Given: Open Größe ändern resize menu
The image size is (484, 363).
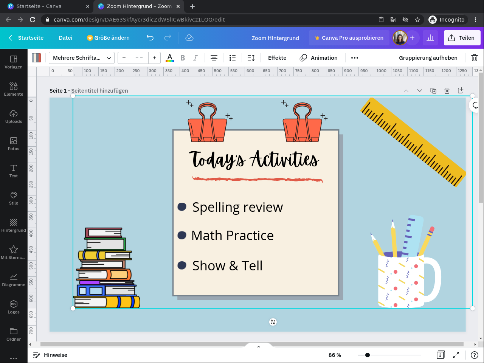Looking at the screenshot, I should (108, 38).
